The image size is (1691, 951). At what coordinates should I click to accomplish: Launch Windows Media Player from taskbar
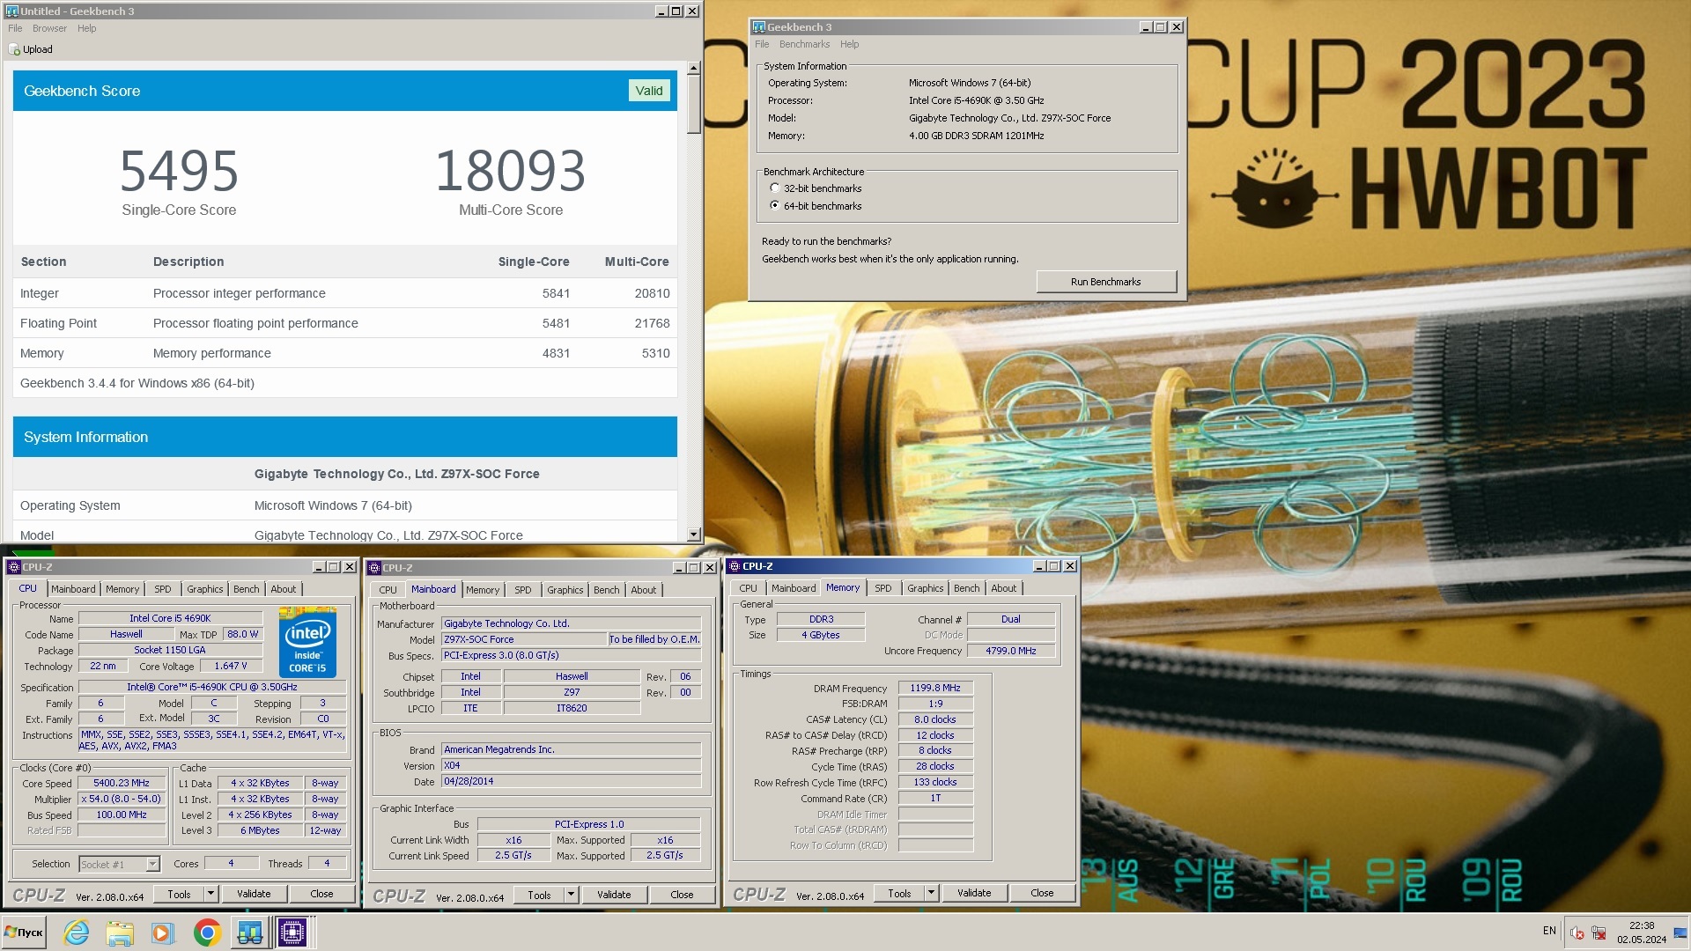(x=162, y=933)
